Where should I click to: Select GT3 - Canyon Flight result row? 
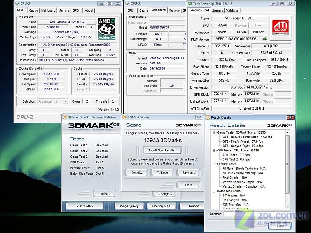click(243, 146)
